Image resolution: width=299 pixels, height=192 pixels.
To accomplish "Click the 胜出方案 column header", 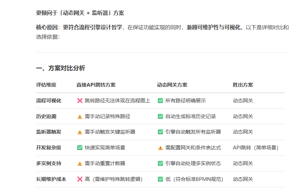I will (243, 85).
